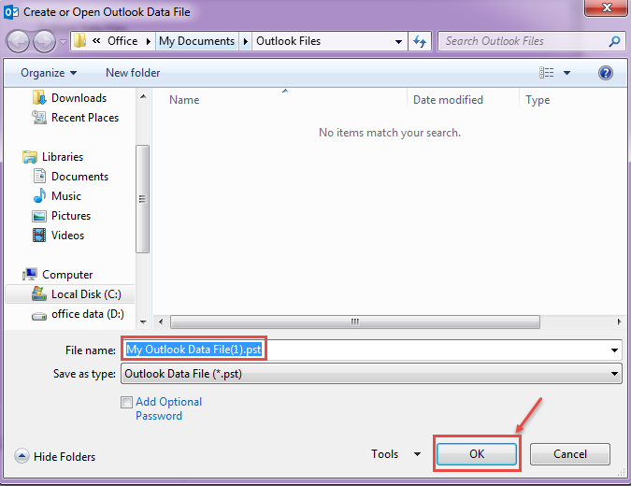Image resolution: width=631 pixels, height=486 pixels.
Task: Click horizontal scrollbar right arrow
Action: 620,322
